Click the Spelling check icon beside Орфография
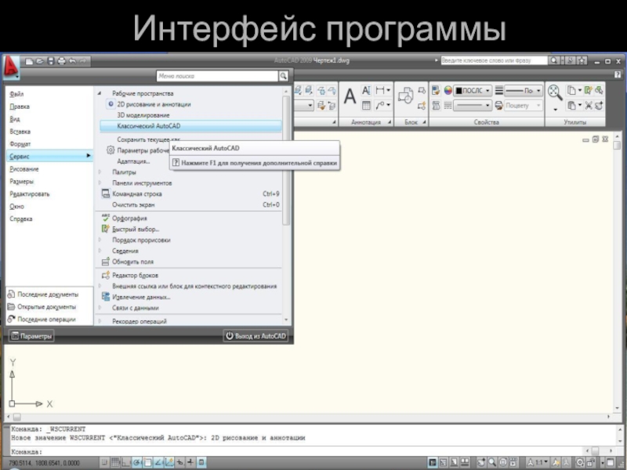The width and height of the screenshot is (627, 470). (106, 218)
